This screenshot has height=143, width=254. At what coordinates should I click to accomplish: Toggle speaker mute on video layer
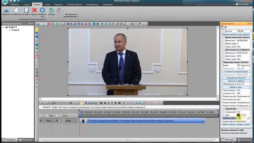[x=57, y=121]
